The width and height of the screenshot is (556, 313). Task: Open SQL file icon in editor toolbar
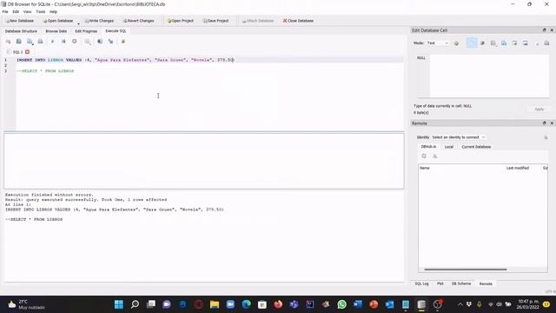coord(19,42)
